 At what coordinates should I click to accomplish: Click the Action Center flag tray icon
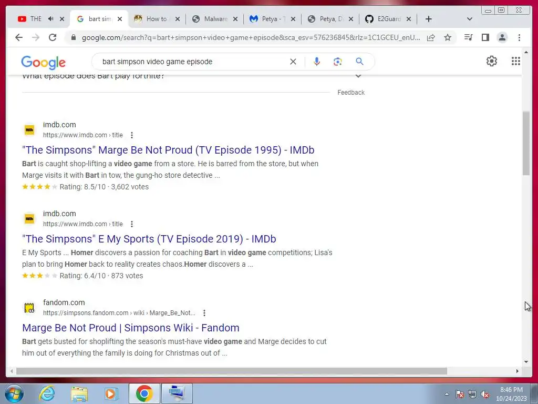point(460,394)
